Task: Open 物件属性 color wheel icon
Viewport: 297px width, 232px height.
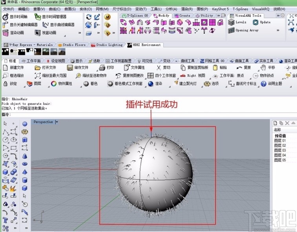Action: coord(54,83)
